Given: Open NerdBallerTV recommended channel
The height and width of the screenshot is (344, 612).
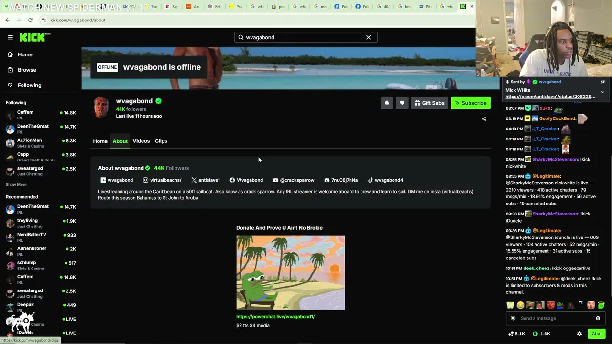Looking at the screenshot, I should [41, 237].
